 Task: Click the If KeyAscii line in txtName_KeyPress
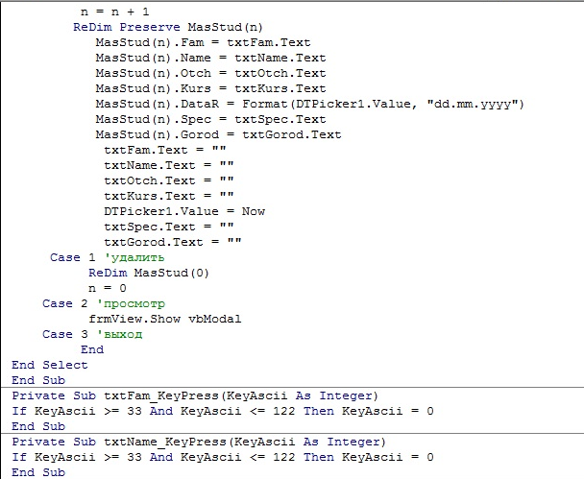tap(223, 457)
